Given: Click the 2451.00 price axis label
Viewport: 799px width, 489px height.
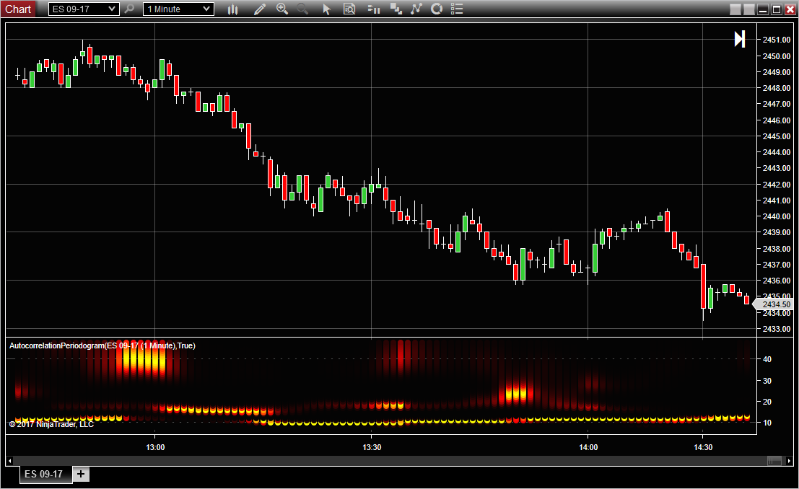Looking at the screenshot, I should click(x=777, y=40).
